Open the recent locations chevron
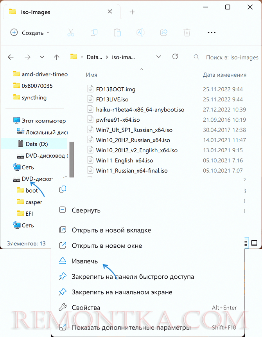This screenshot has height=337, width=262. click(42, 57)
